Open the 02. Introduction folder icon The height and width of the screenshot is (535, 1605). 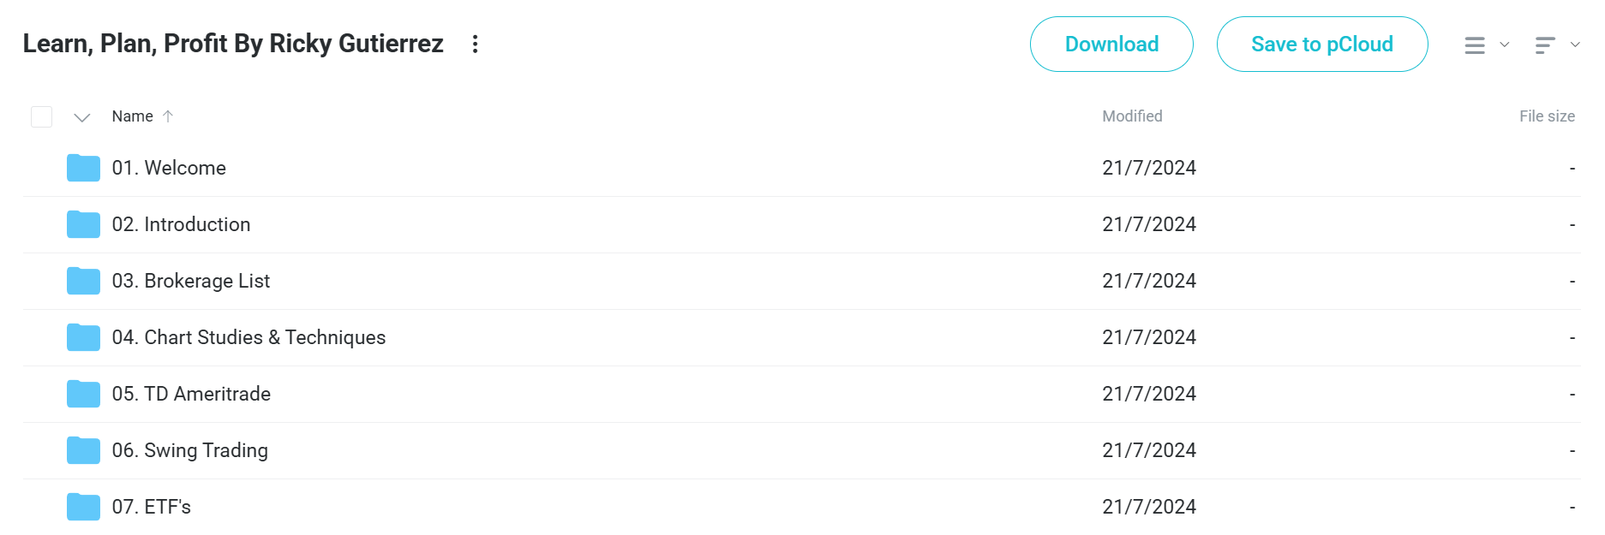pyautogui.click(x=83, y=224)
